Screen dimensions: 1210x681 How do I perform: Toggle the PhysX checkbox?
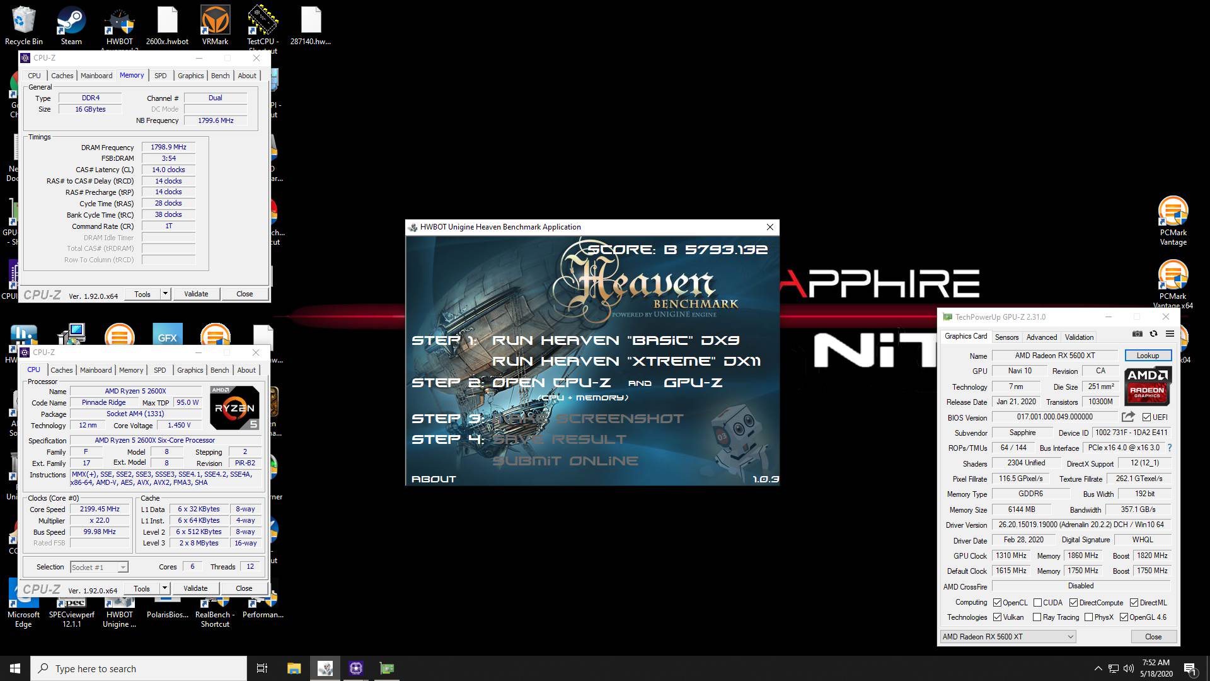point(1088,617)
